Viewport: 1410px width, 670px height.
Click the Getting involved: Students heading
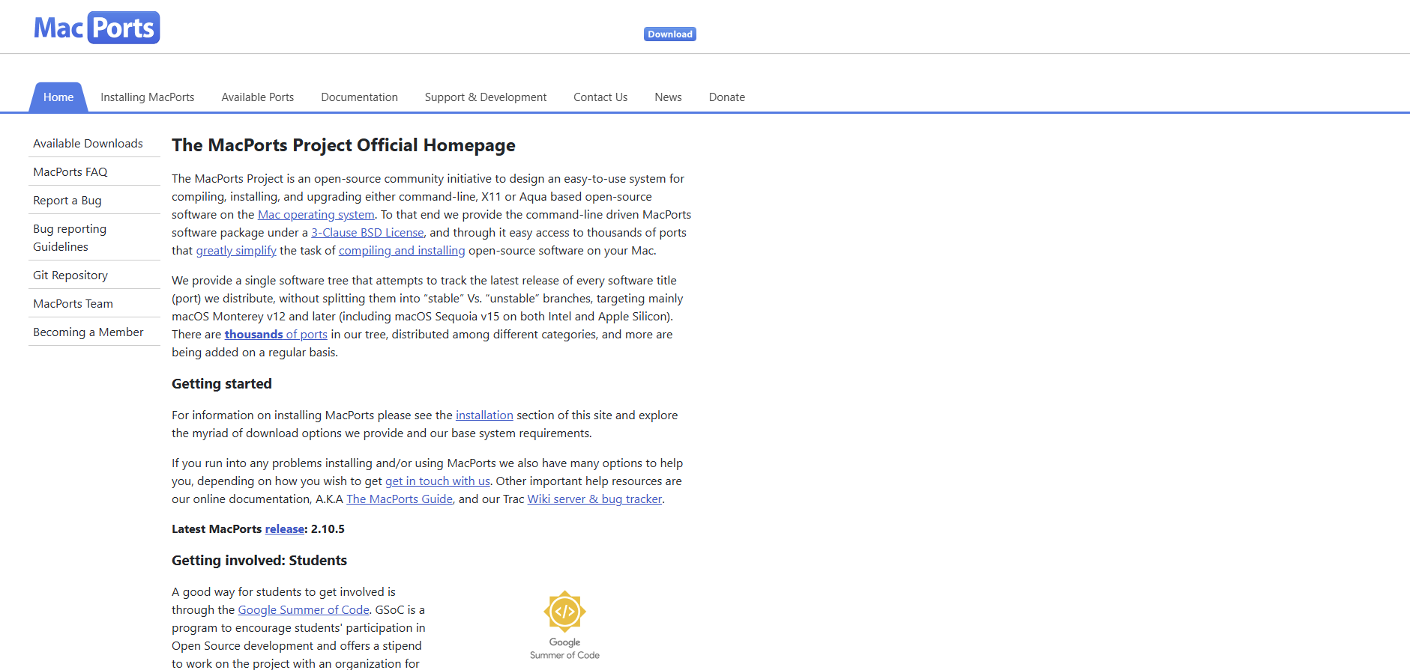(x=259, y=561)
